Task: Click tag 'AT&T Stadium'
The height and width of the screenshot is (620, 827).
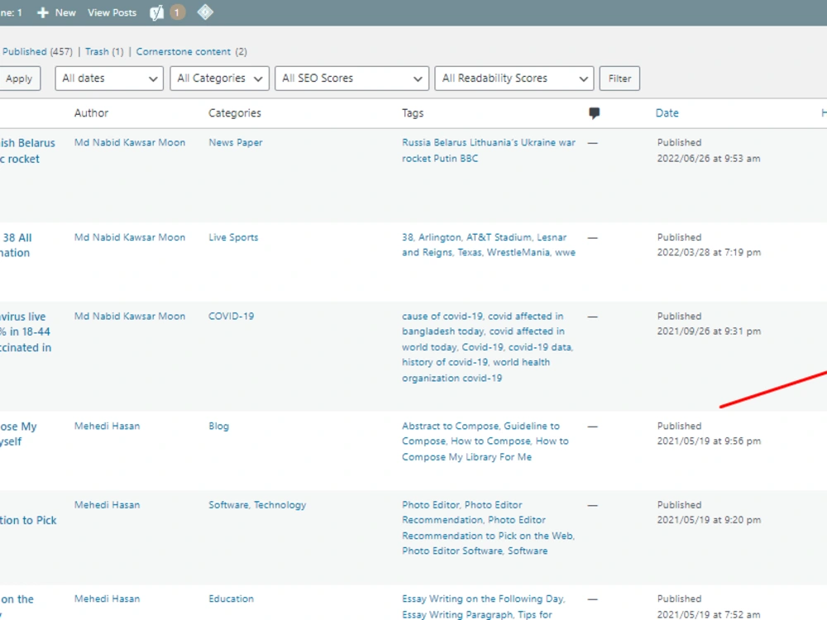Action: [499, 237]
